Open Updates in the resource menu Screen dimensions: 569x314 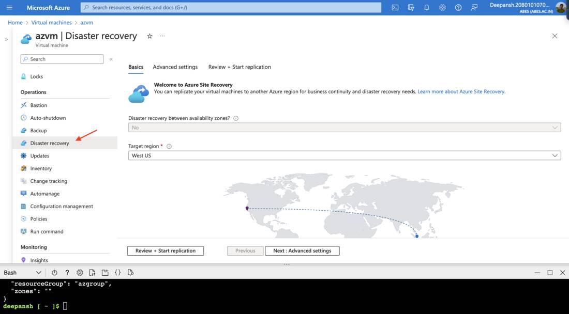[x=39, y=156]
